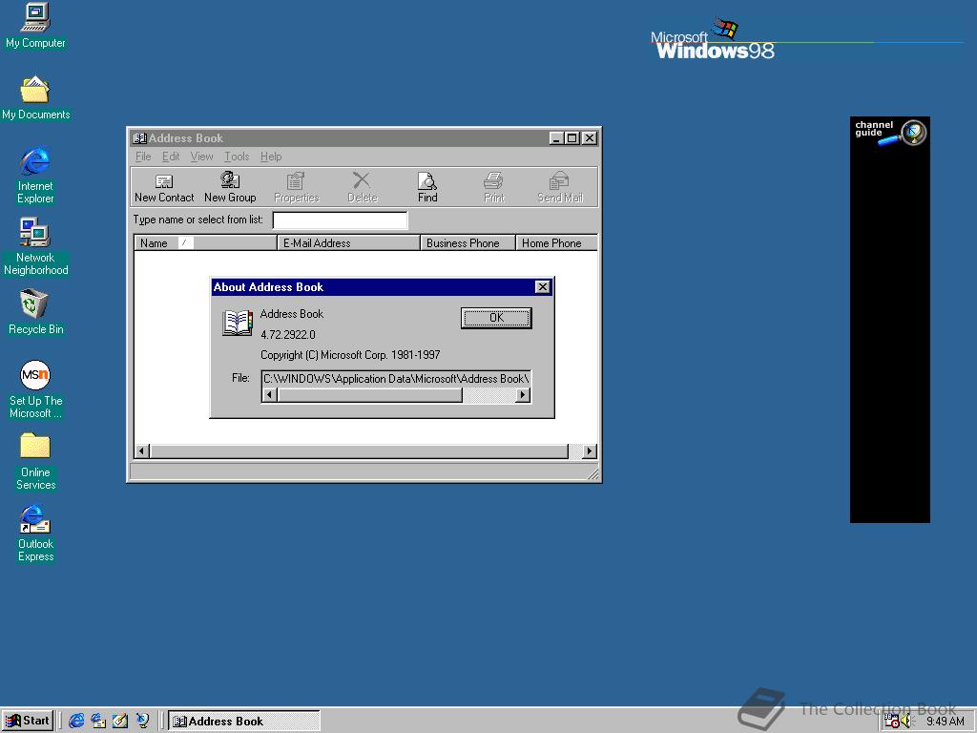
Task: Select the Online Services folder icon
Action: coord(35,462)
